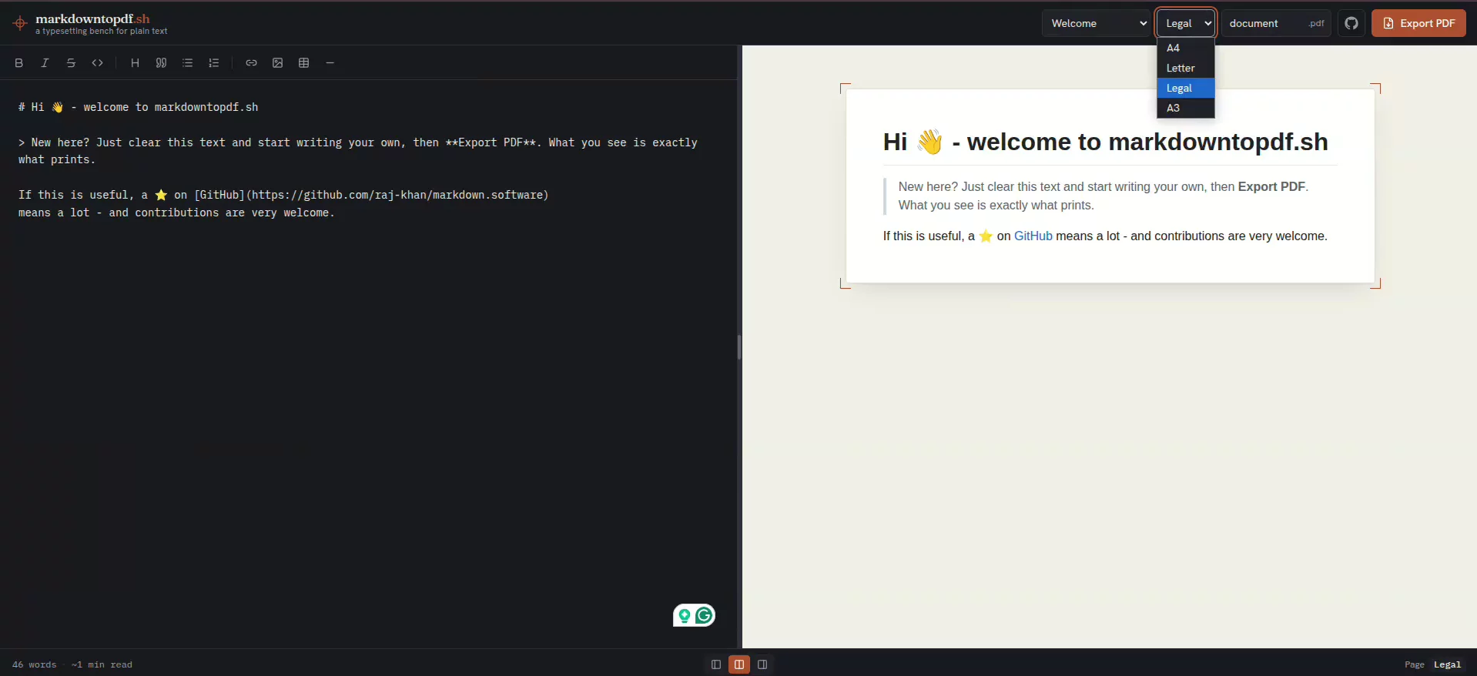Click the GitHub URL text in editor

tap(397, 195)
